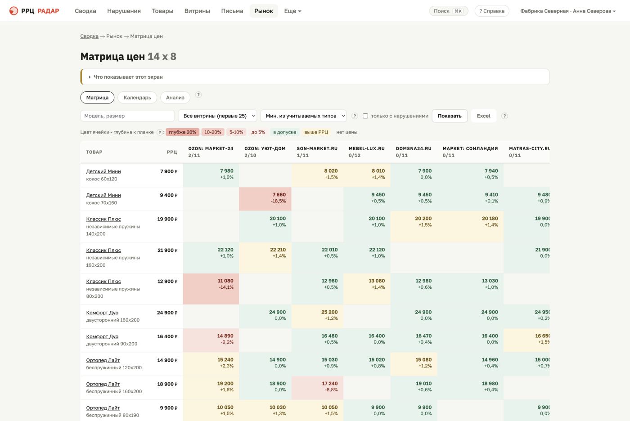The height and width of the screenshot is (421, 630).
Task: Click the cell '17 240 -8,8%'
Action: [x=317, y=388]
